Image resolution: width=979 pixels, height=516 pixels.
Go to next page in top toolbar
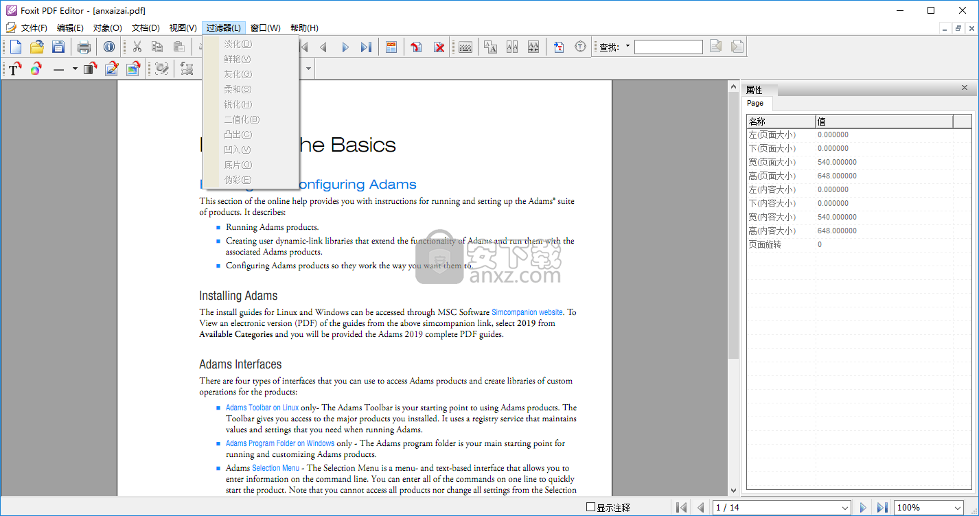tap(345, 47)
